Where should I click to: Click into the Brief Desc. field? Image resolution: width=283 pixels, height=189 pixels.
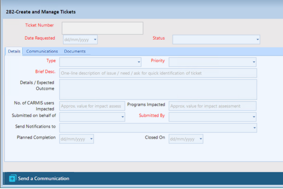coord(158,73)
